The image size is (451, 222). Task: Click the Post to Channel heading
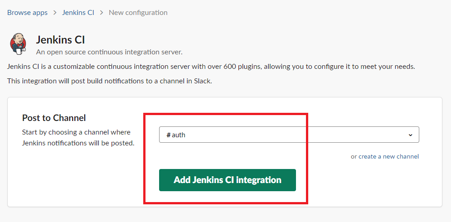54,118
